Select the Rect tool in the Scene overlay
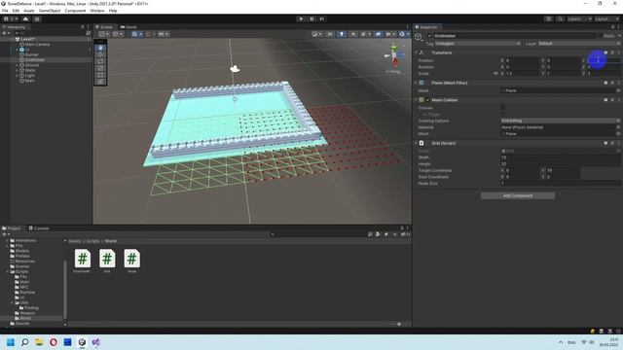The height and width of the screenshot is (350, 623). pyautogui.click(x=100, y=75)
